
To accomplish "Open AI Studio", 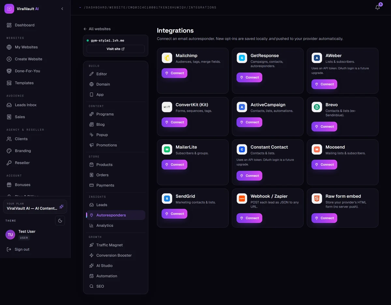I will (x=116, y=266).
